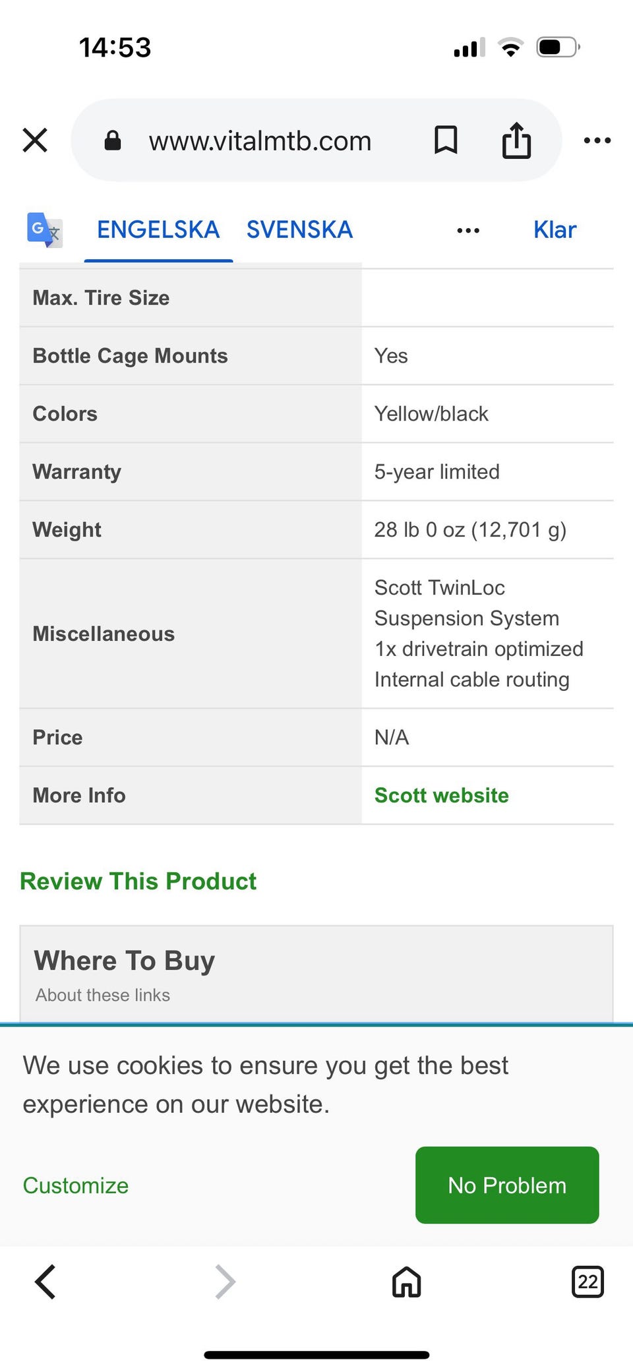Image resolution: width=633 pixels, height=1372 pixels.
Task: Open the Scott website link
Action: pos(441,796)
